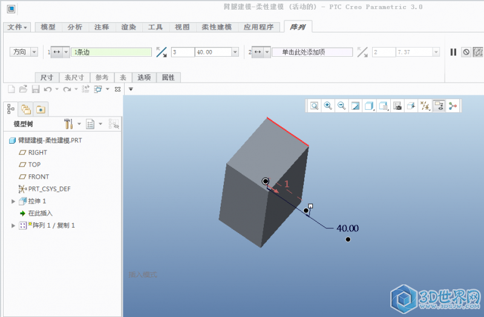The width and height of the screenshot is (484, 317).
Task: Open the saved orientations icon
Action: tap(383, 106)
